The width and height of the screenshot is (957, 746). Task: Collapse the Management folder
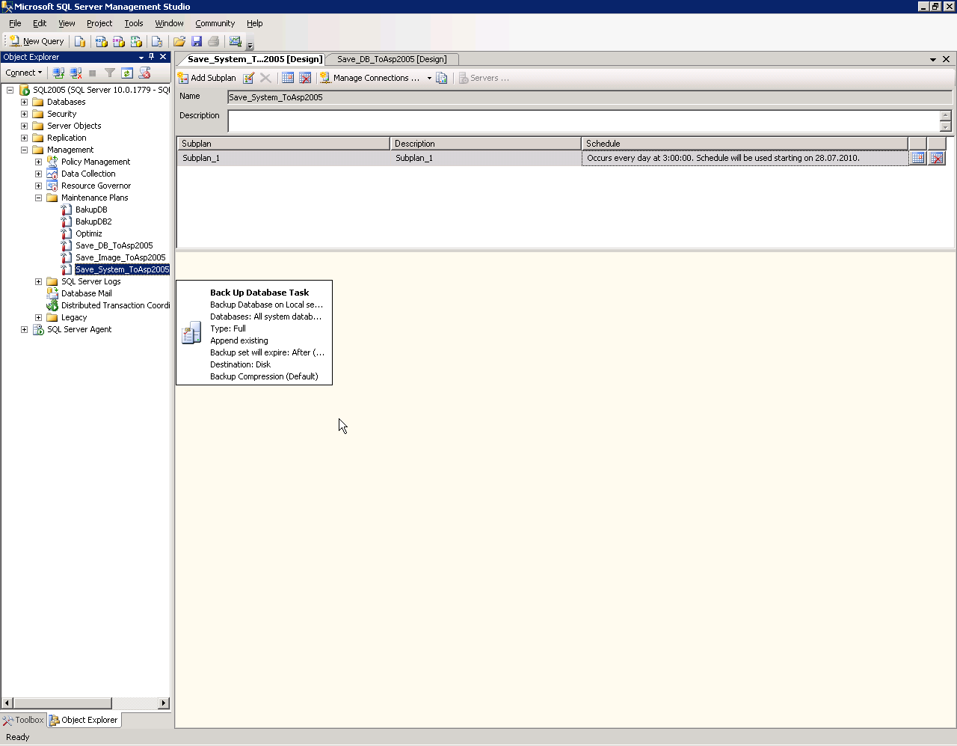point(25,150)
